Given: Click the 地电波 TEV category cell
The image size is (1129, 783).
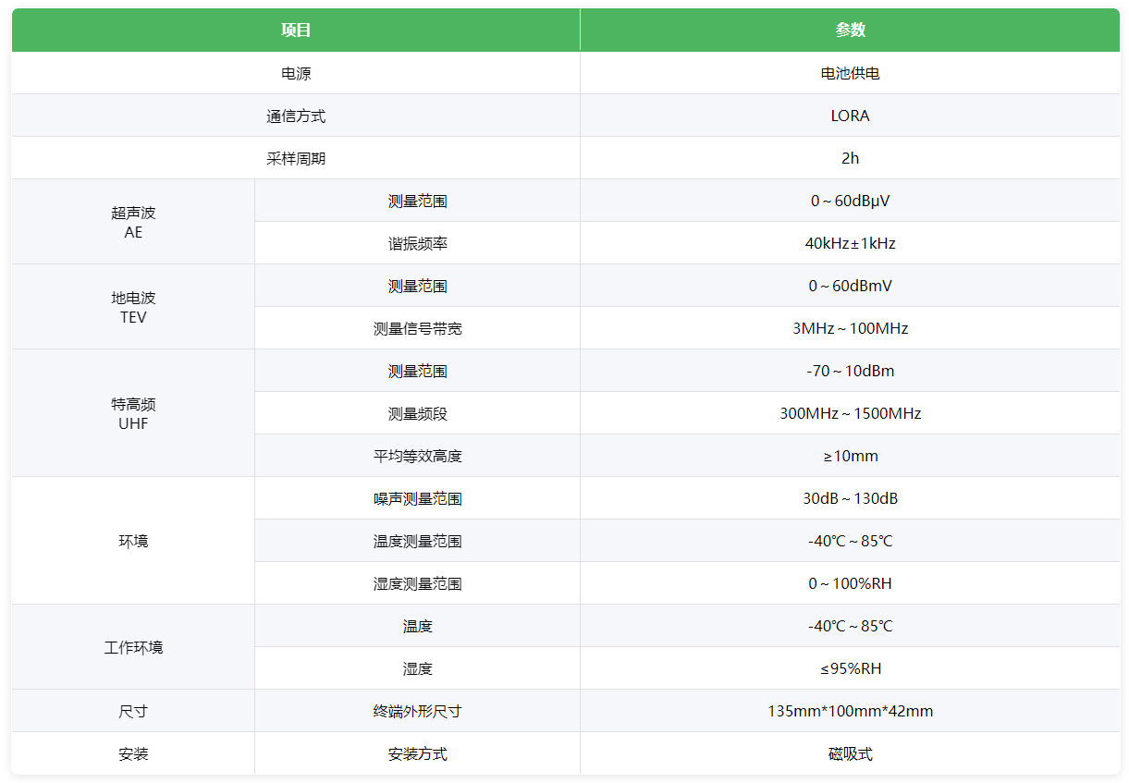Looking at the screenshot, I should pyautogui.click(x=133, y=307).
